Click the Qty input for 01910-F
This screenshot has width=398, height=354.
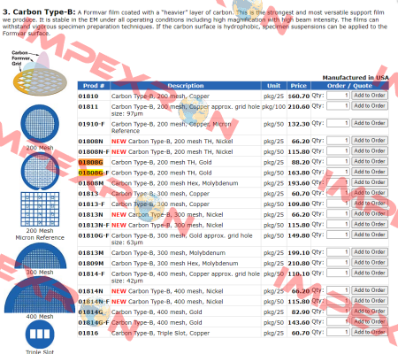[338, 123]
